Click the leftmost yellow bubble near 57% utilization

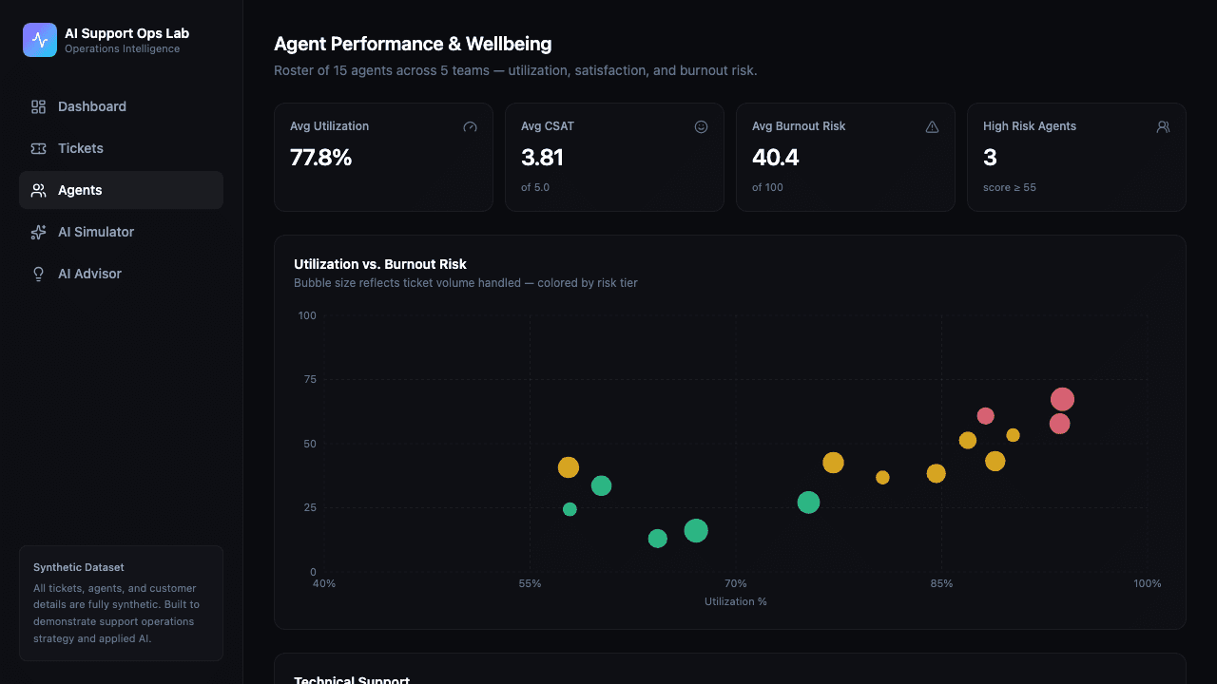pyautogui.click(x=568, y=467)
